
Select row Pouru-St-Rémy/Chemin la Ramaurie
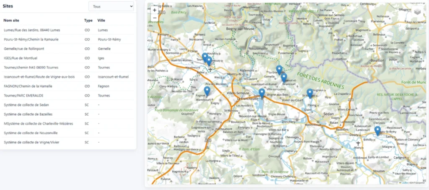coord(67,39)
